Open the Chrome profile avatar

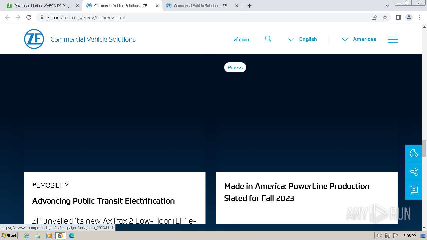tap(409, 17)
